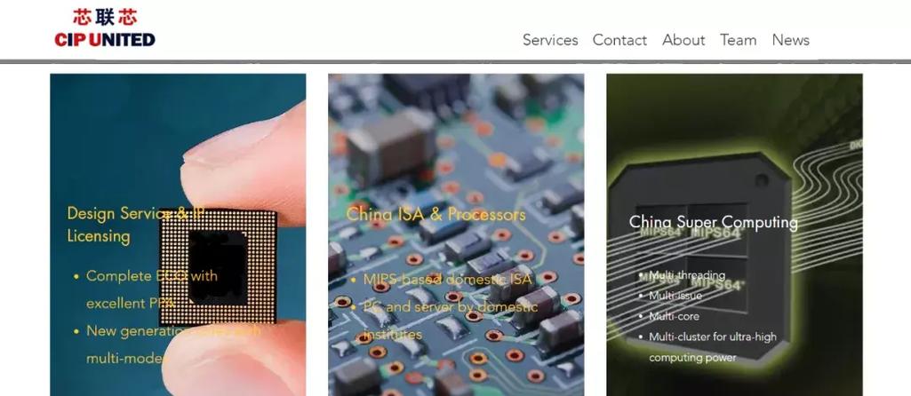Open the Contact page

click(x=619, y=40)
